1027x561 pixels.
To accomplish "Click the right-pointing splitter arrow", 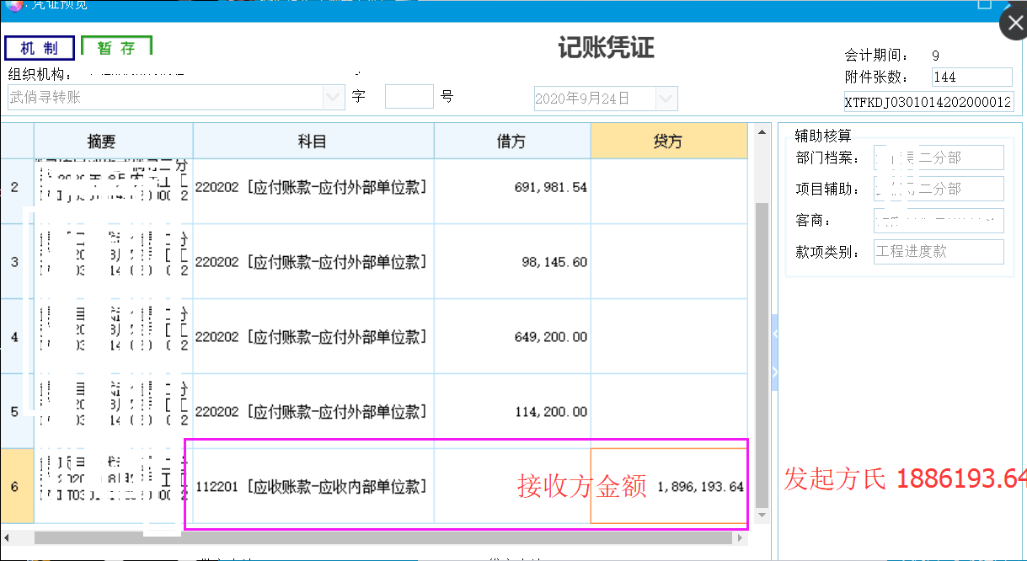I will (774, 370).
